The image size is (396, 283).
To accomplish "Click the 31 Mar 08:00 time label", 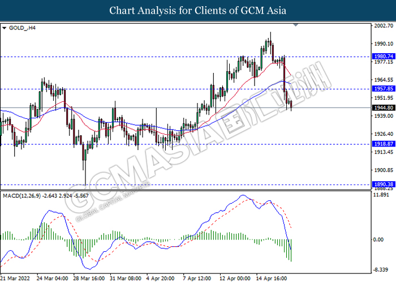I will [126, 278].
